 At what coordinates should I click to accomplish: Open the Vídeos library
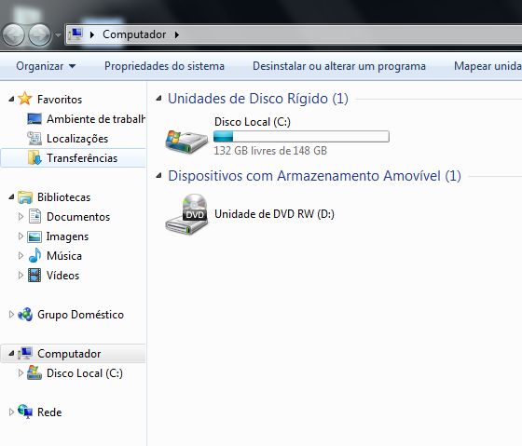tap(63, 276)
